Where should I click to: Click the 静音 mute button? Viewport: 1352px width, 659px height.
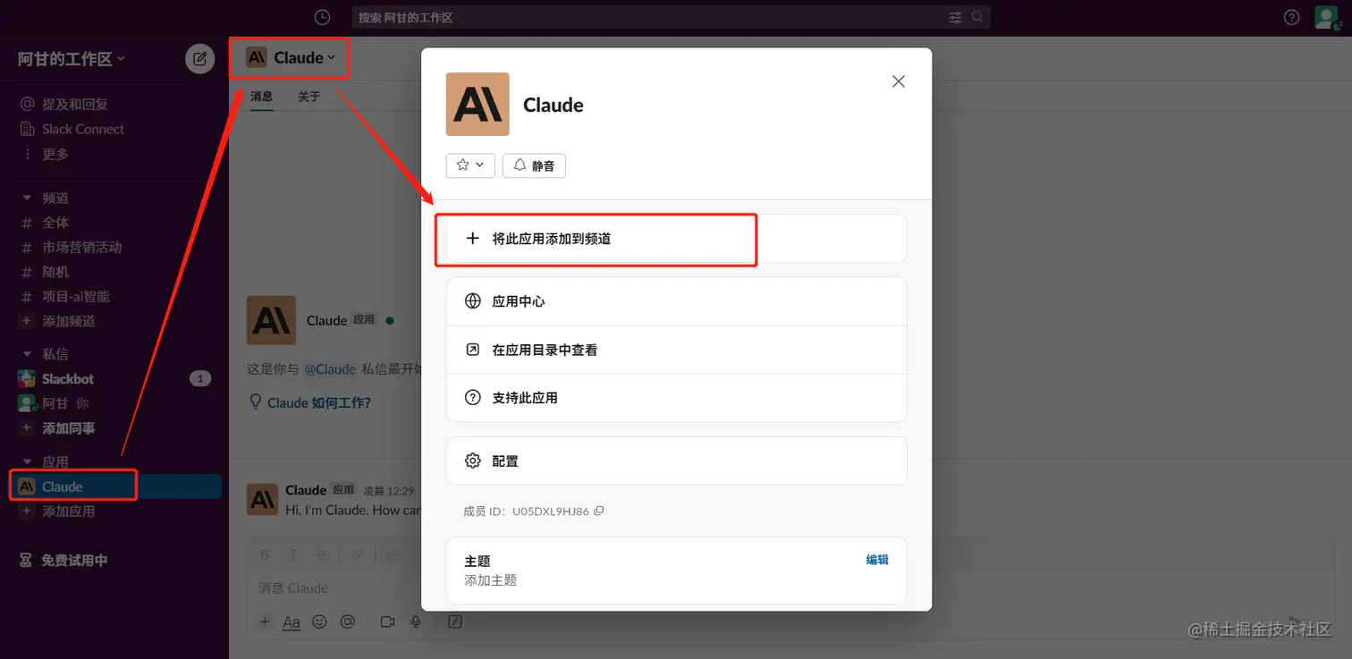coord(534,165)
